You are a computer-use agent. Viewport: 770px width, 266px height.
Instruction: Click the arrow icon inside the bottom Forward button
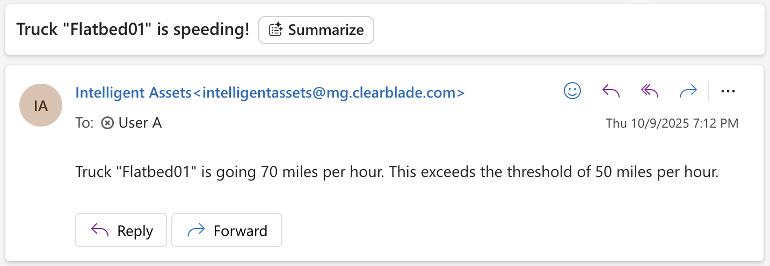click(x=196, y=231)
